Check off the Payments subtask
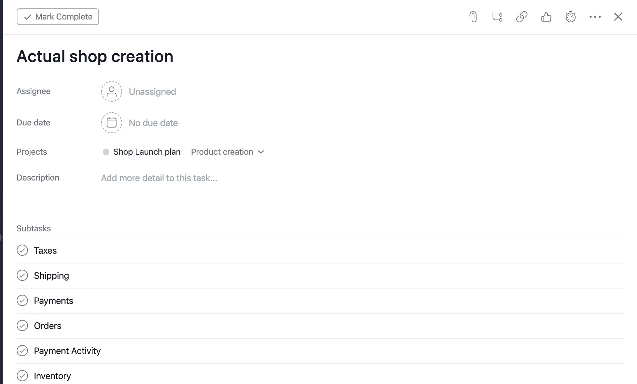637x384 pixels. (22, 300)
